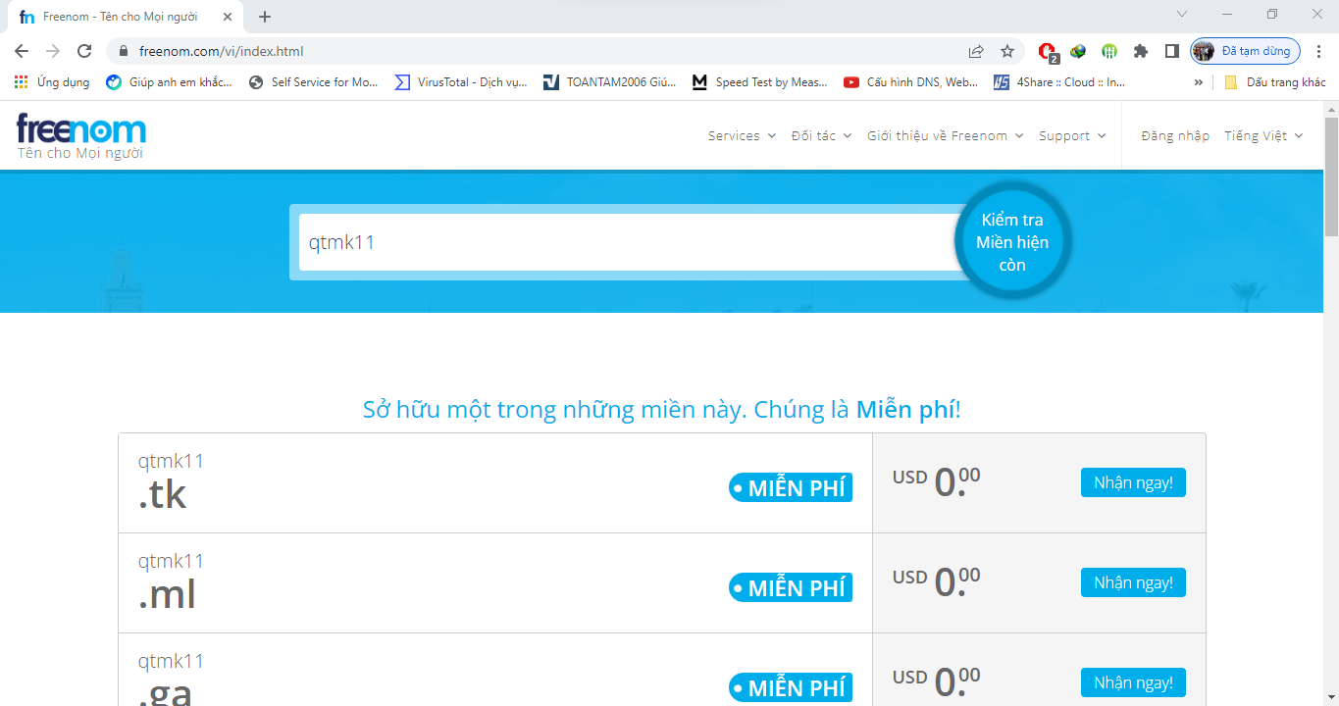Click the USD 0.00 price for .tk
This screenshot has height=706, width=1339.
pyautogui.click(x=936, y=481)
